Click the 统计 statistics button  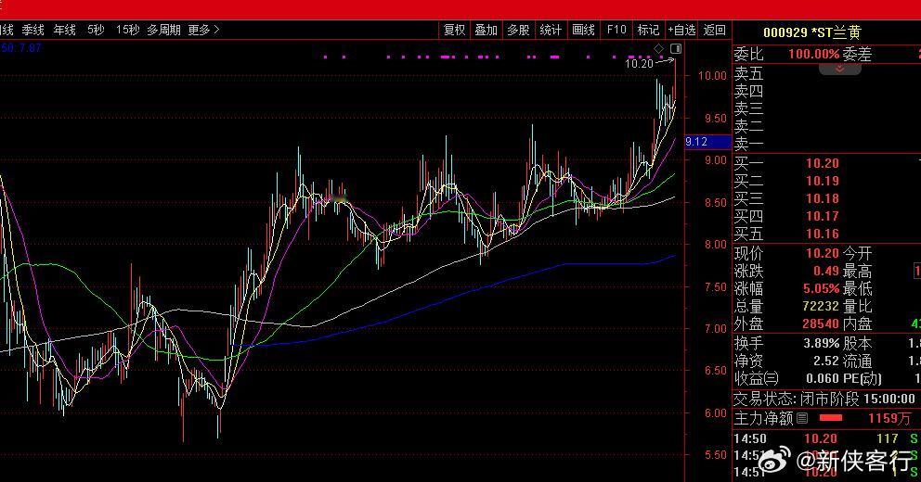(551, 30)
